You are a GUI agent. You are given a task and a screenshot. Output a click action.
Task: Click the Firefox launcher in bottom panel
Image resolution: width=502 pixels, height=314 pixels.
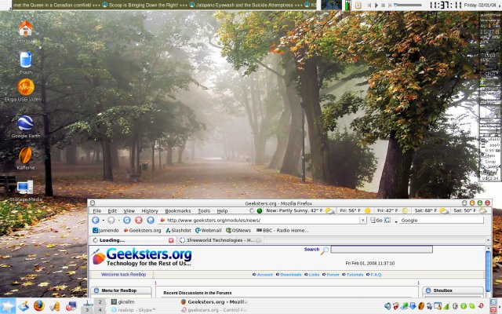tap(38, 306)
